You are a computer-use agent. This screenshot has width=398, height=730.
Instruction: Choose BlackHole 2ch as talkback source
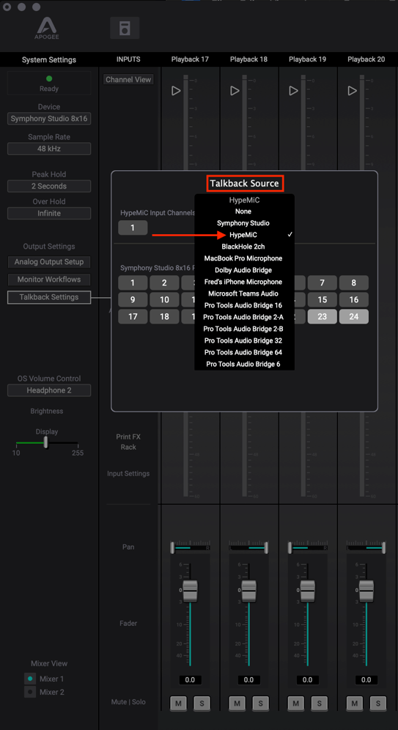point(244,247)
